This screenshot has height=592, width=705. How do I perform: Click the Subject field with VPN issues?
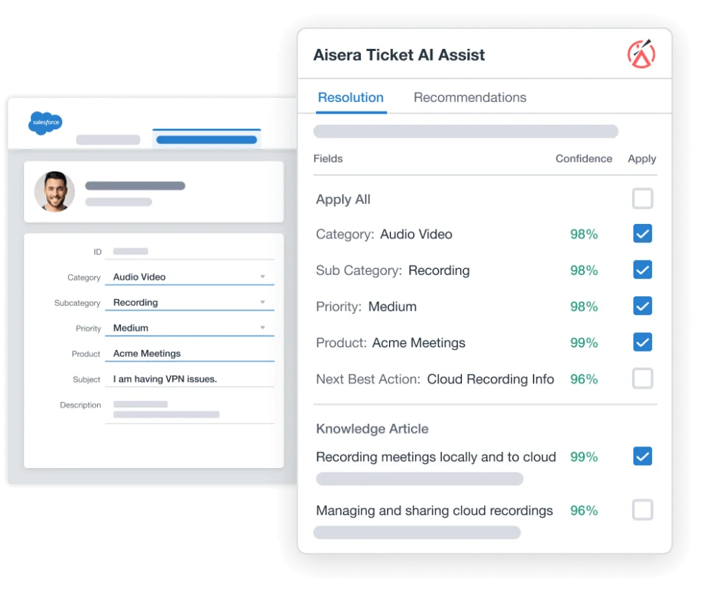(189, 379)
